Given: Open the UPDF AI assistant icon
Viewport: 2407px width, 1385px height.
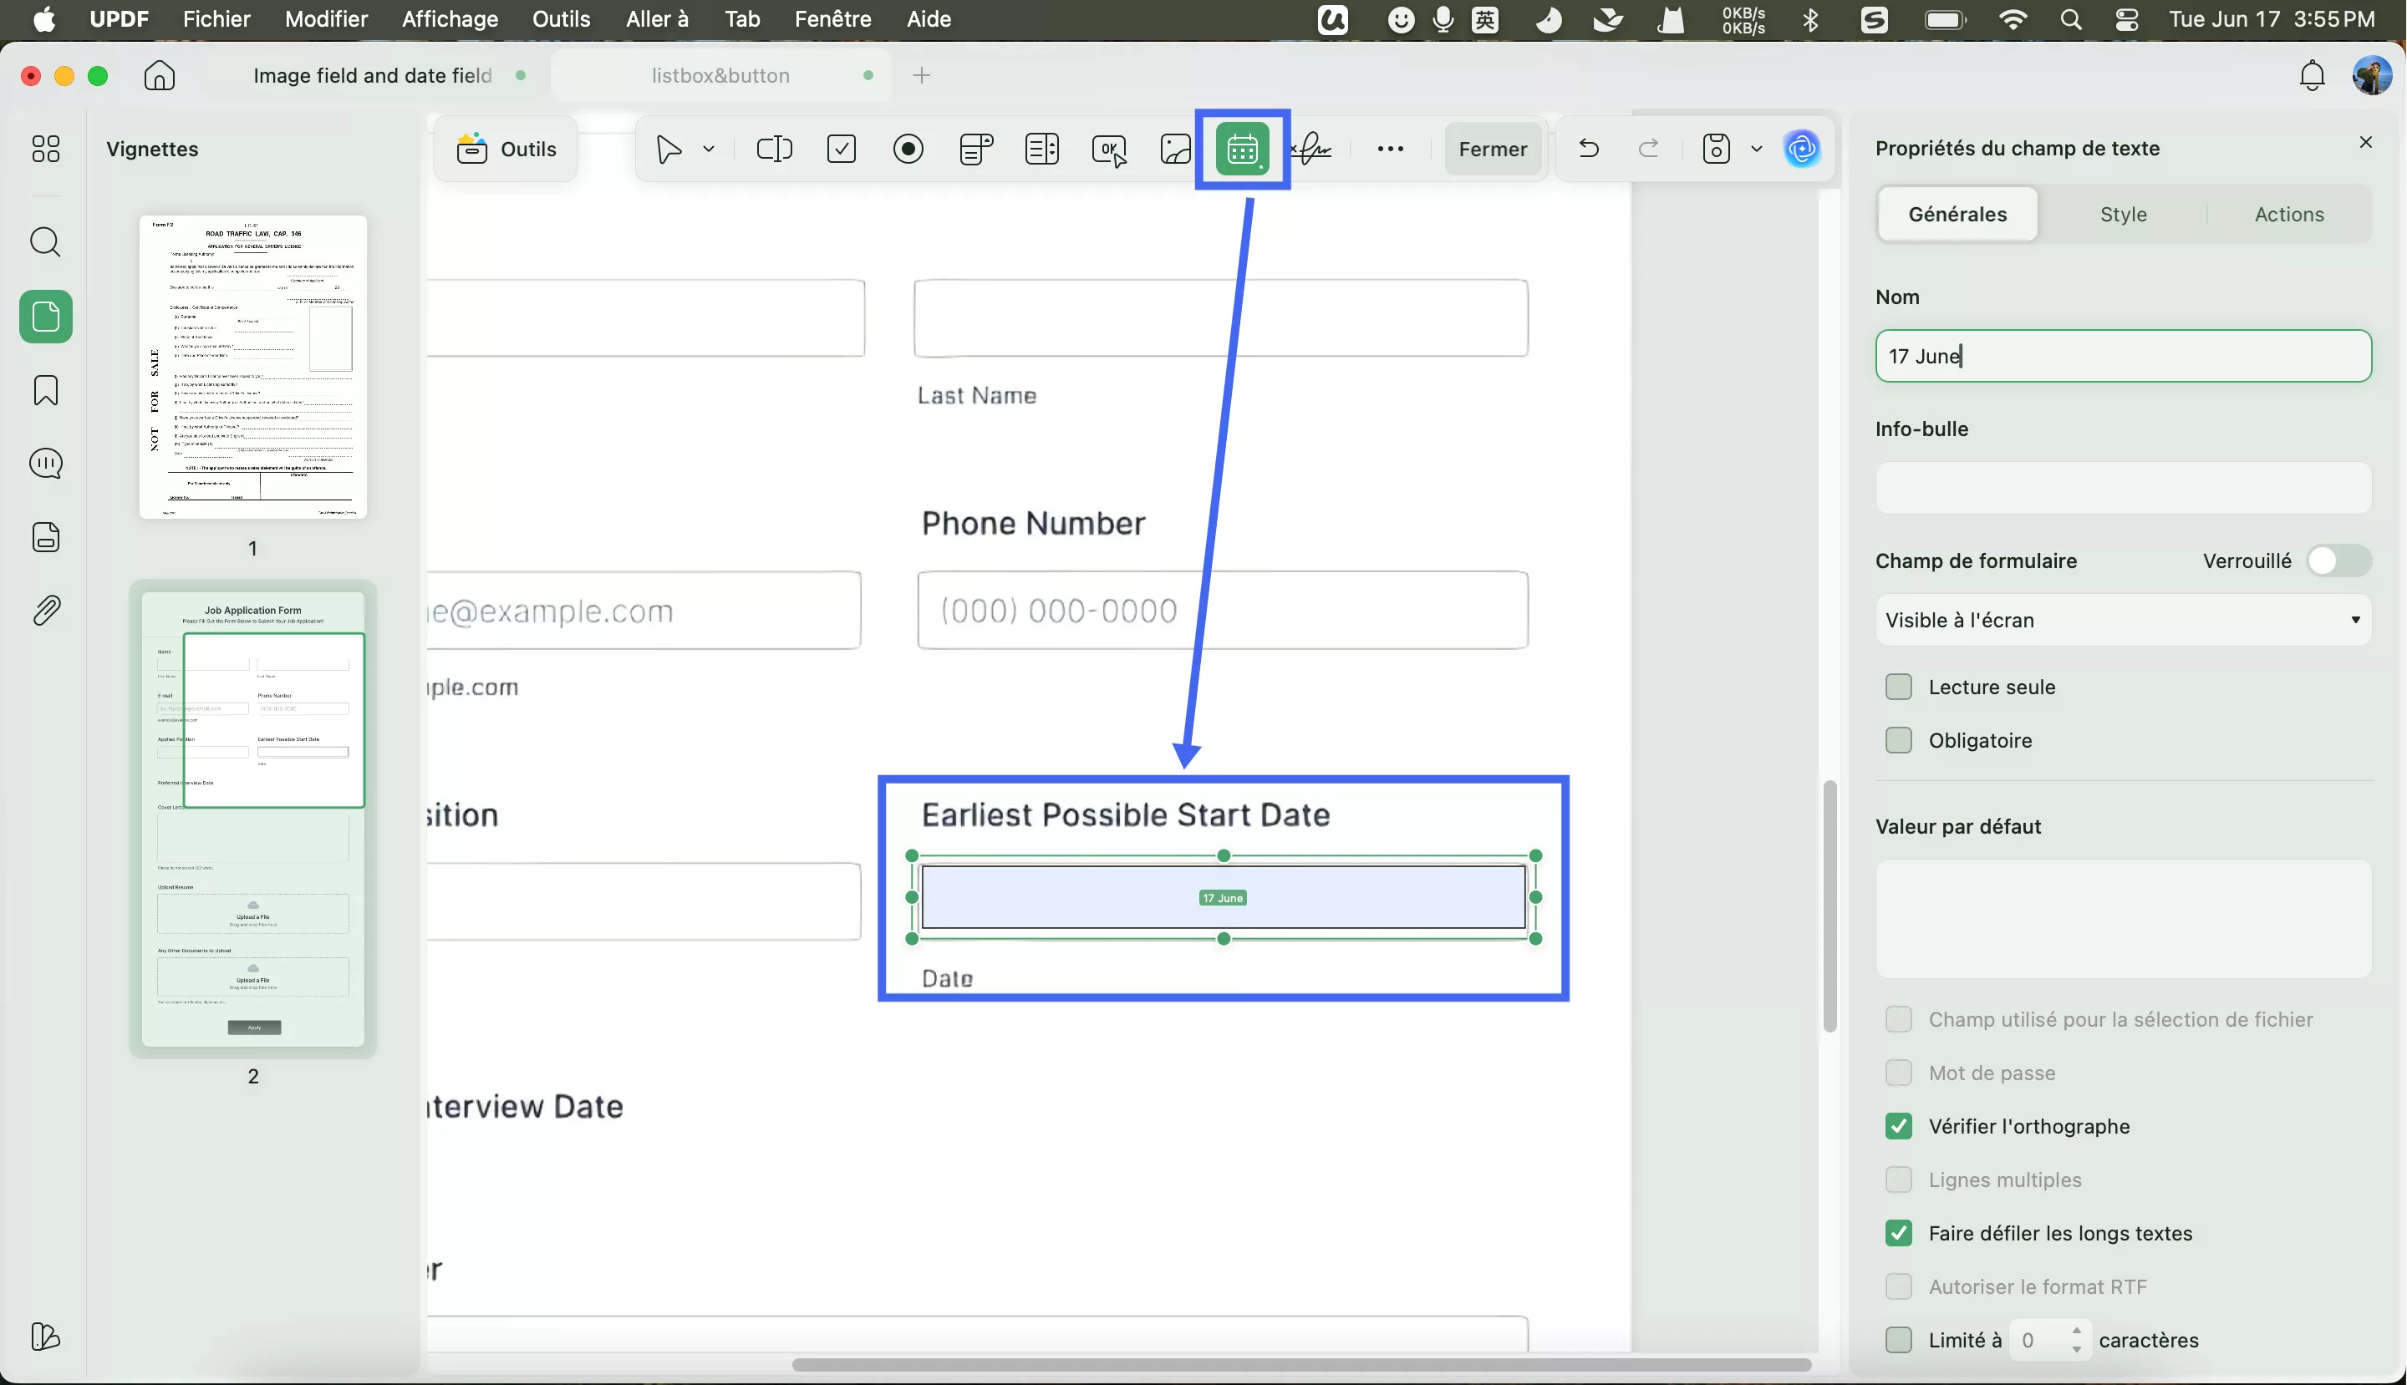Looking at the screenshot, I should coord(1802,149).
